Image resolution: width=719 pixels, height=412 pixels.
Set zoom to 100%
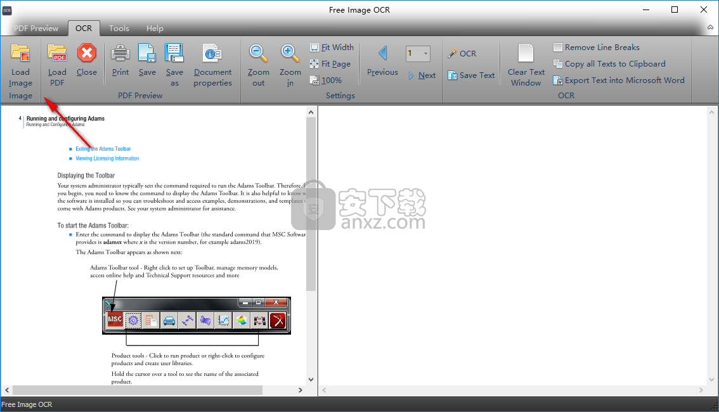[x=326, y=80]
